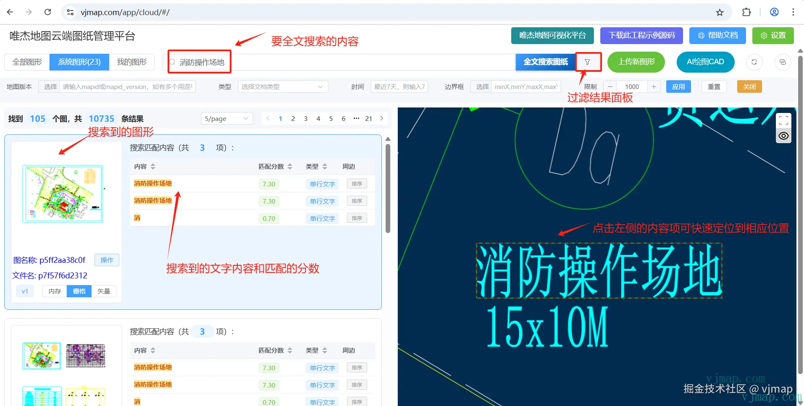This screenshot has width=804, height=406.
Task: Increase the limit value with the plus button
Action: pos(654,87)
